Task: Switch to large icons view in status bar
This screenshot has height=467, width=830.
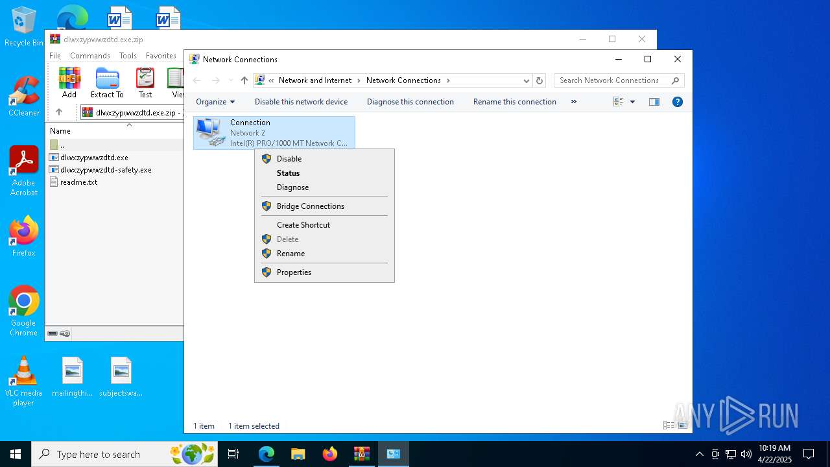Action: pos(682,425)
